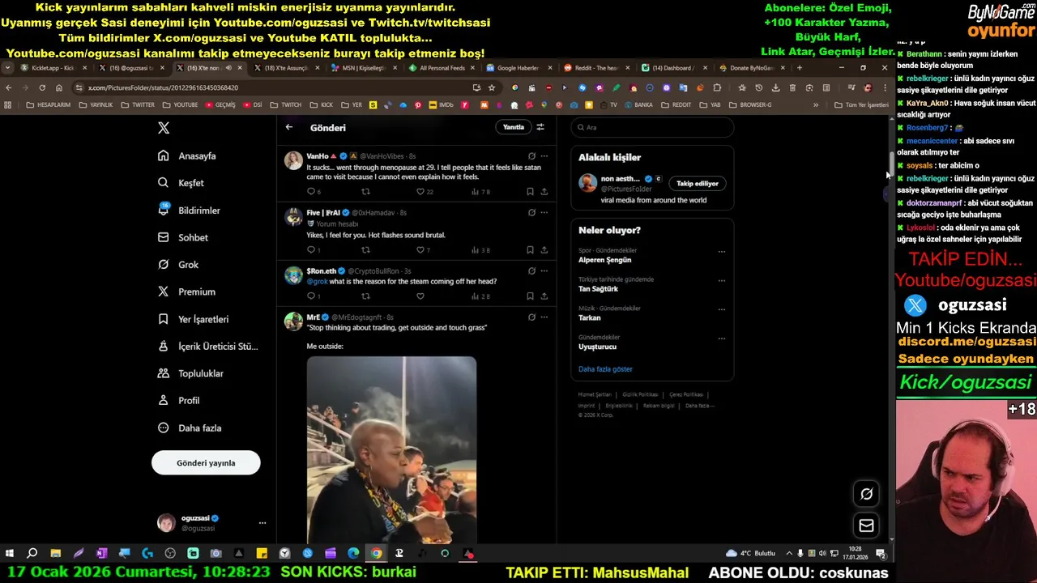This screenshot has width=1037, height=583.
Task: Click Daha fazla göster link
Action: [x=605, y=369]
